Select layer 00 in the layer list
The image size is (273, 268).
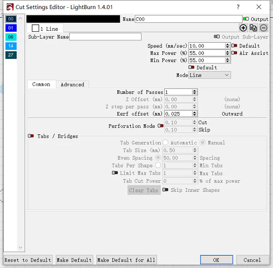coord(11,19)
